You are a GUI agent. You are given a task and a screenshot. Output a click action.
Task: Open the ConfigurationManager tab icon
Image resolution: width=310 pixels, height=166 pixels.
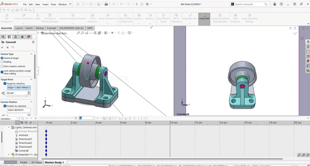pos(16,37)
